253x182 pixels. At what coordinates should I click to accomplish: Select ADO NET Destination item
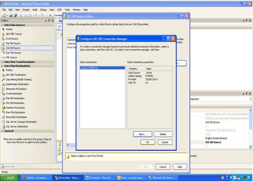click(x=16, y=75)
